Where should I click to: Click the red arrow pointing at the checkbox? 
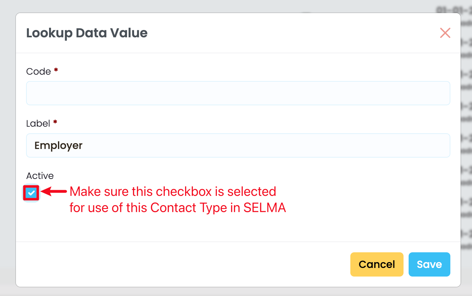coord(54,191)
